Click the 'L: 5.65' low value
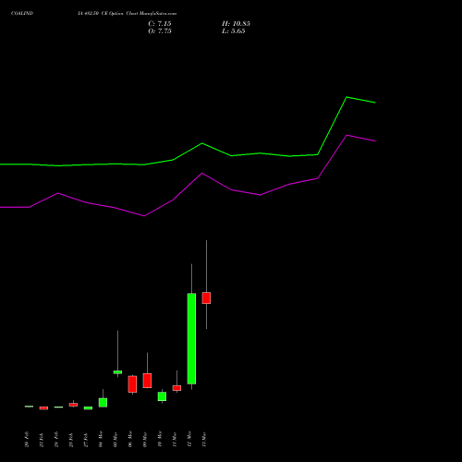This screenshot has height=462, width=462. pos(234,31)
